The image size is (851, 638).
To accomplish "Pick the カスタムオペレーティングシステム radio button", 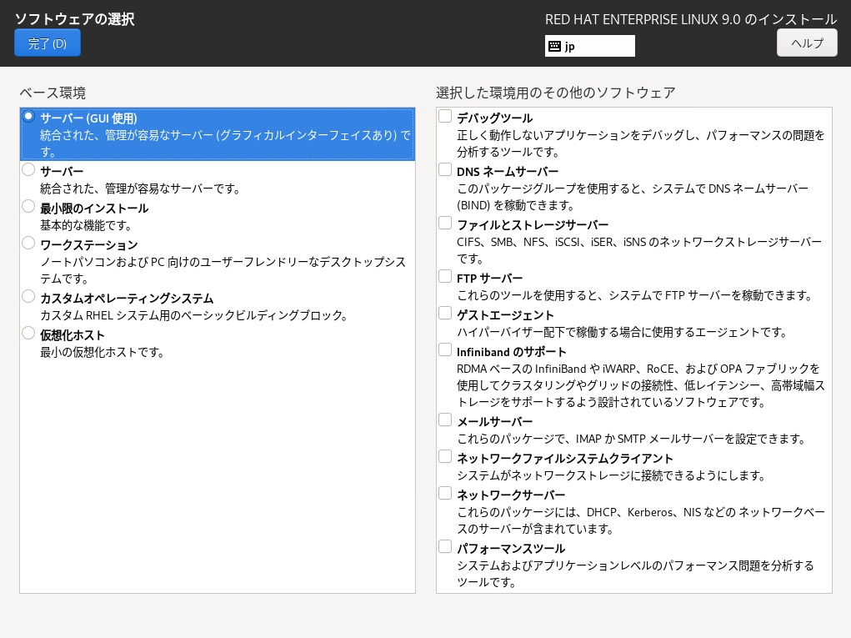I will (28, 296).
